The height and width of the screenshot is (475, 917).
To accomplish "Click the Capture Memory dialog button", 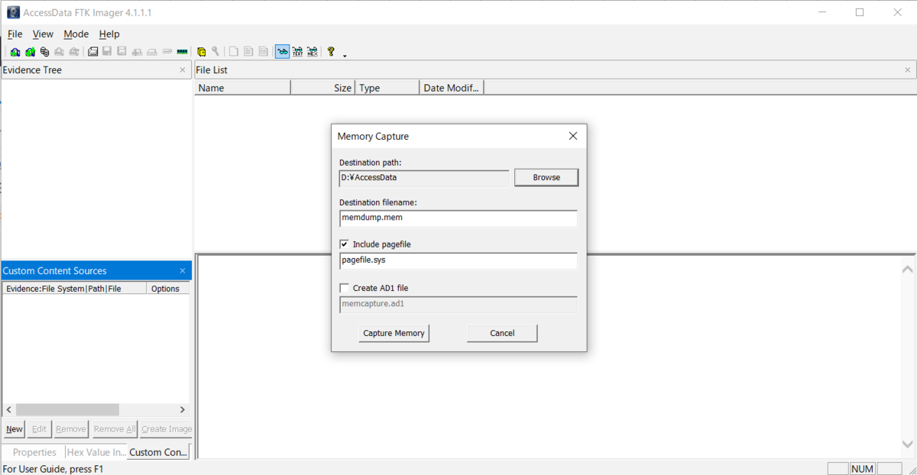I will (x=394, y=333).
